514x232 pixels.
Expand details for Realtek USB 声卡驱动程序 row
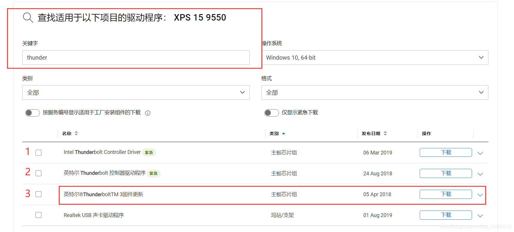pos(480,216)
